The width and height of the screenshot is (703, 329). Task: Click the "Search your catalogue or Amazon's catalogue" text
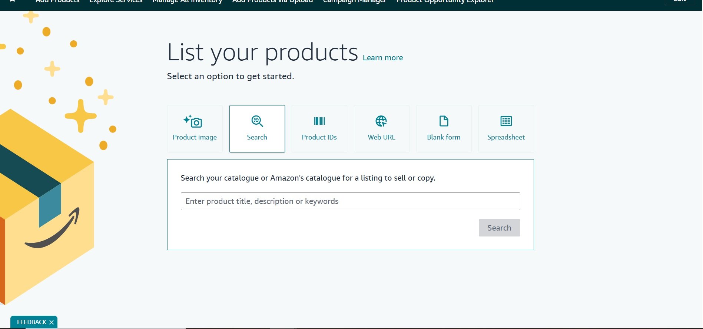308,178
